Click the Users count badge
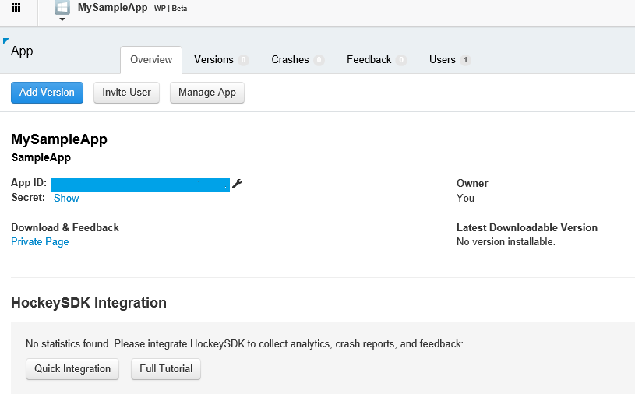This screenshot has height=394, width=635. coord(465,60)
